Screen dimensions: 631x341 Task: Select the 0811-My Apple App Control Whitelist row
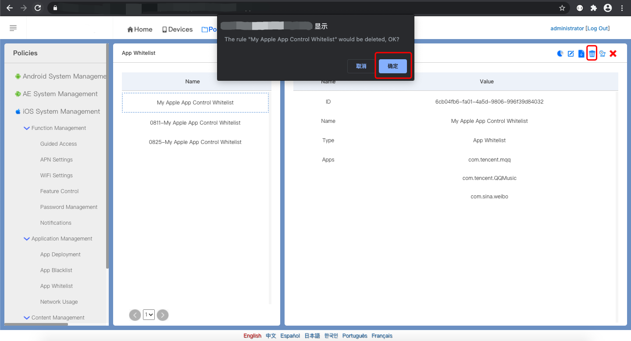tap(195, 123)
